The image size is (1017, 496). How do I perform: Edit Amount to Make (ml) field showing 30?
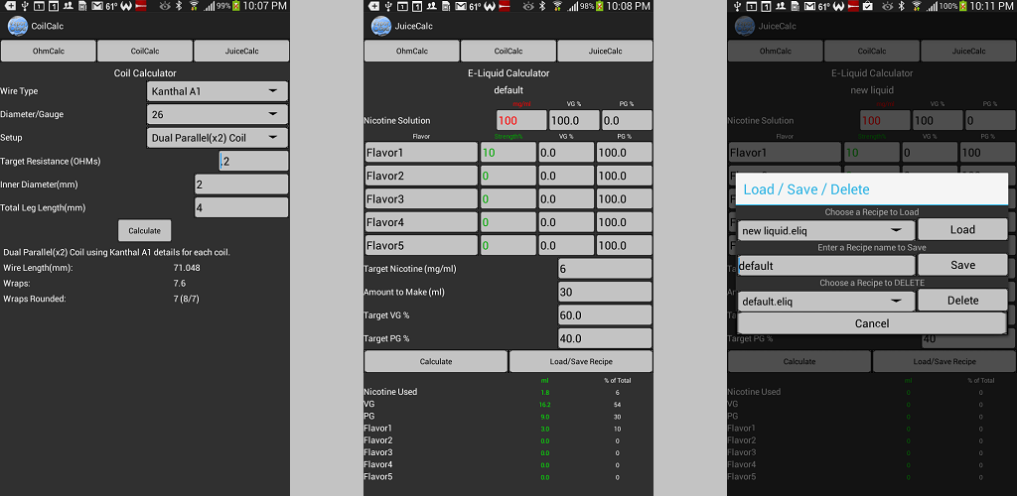click(605, 292)
